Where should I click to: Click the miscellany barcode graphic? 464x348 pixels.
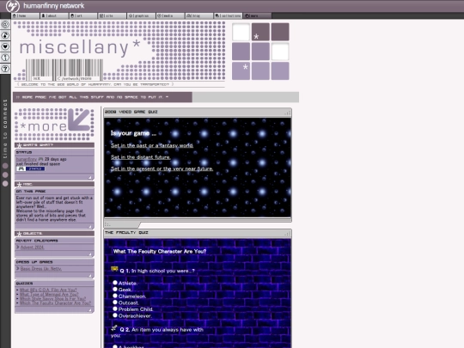point(64,70)
